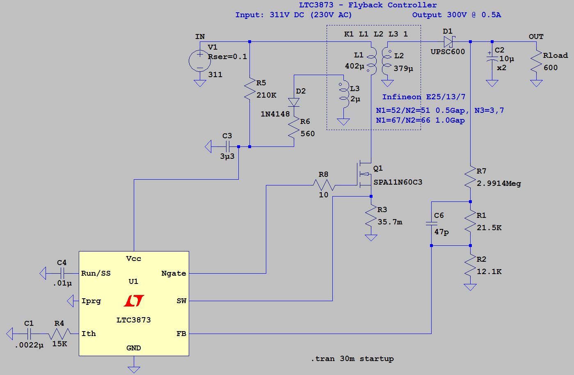Click the 'Infineon E25/13/7' comment
The image size is (574, 375).
pos(424,97)
